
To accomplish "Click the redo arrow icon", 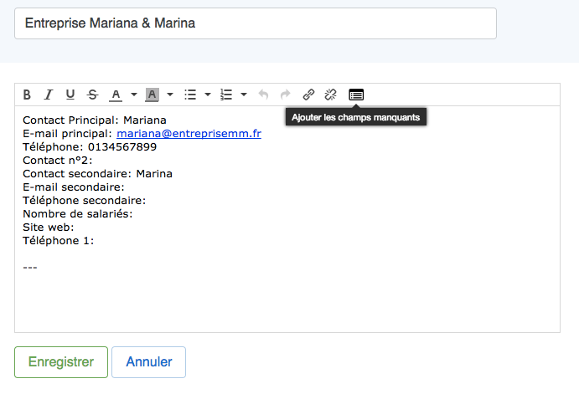I will click(285, 95).
